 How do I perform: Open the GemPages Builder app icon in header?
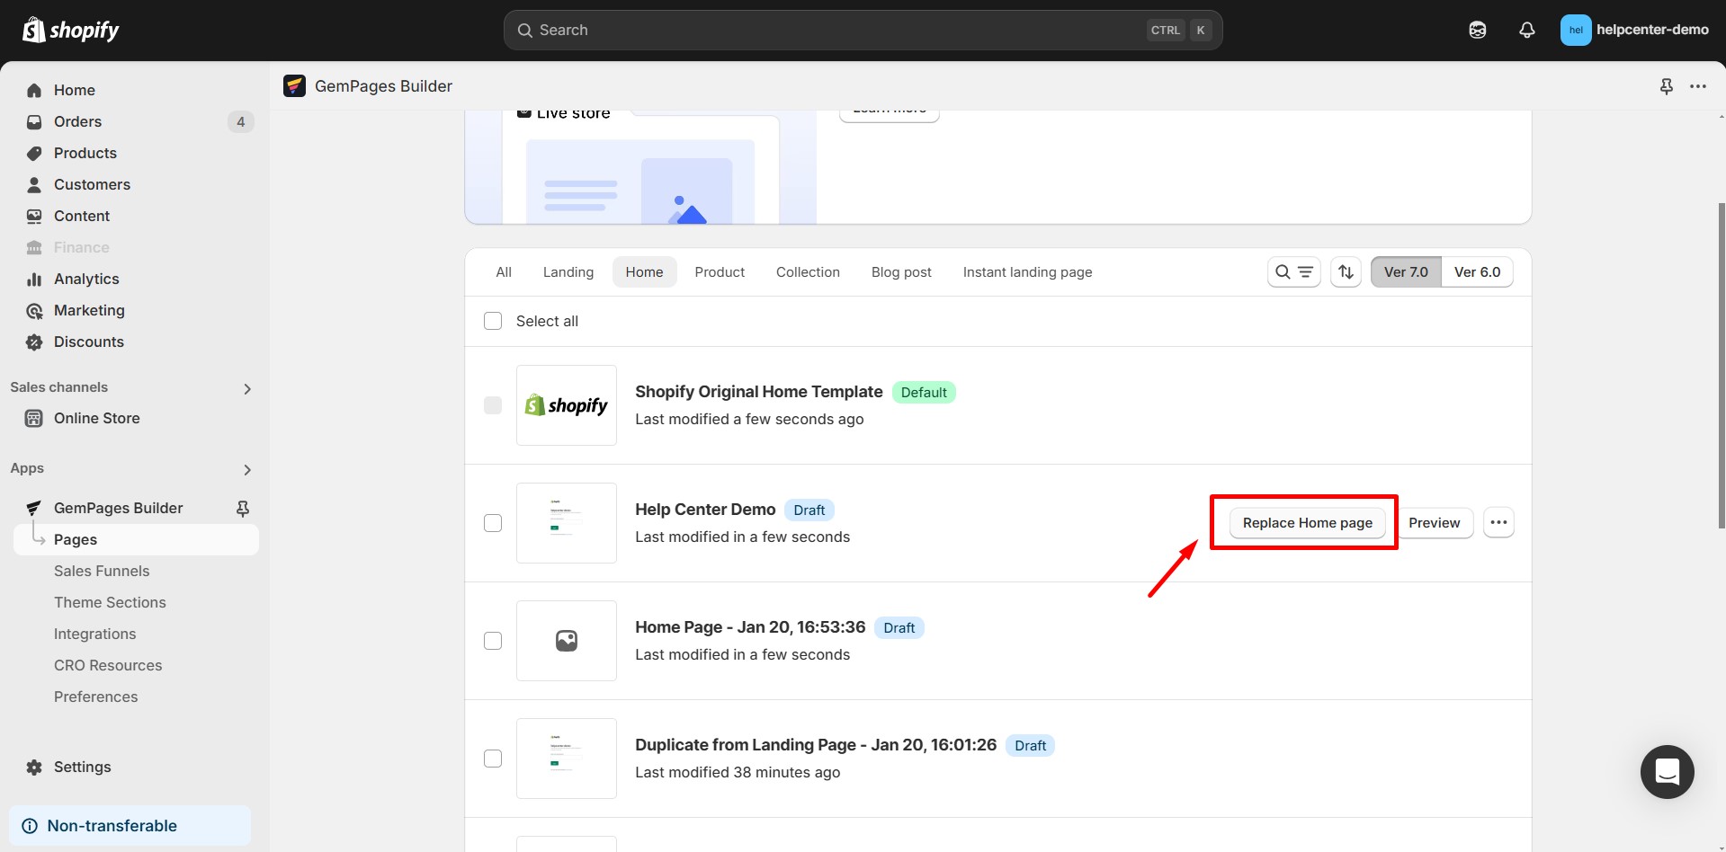[294, 85]
